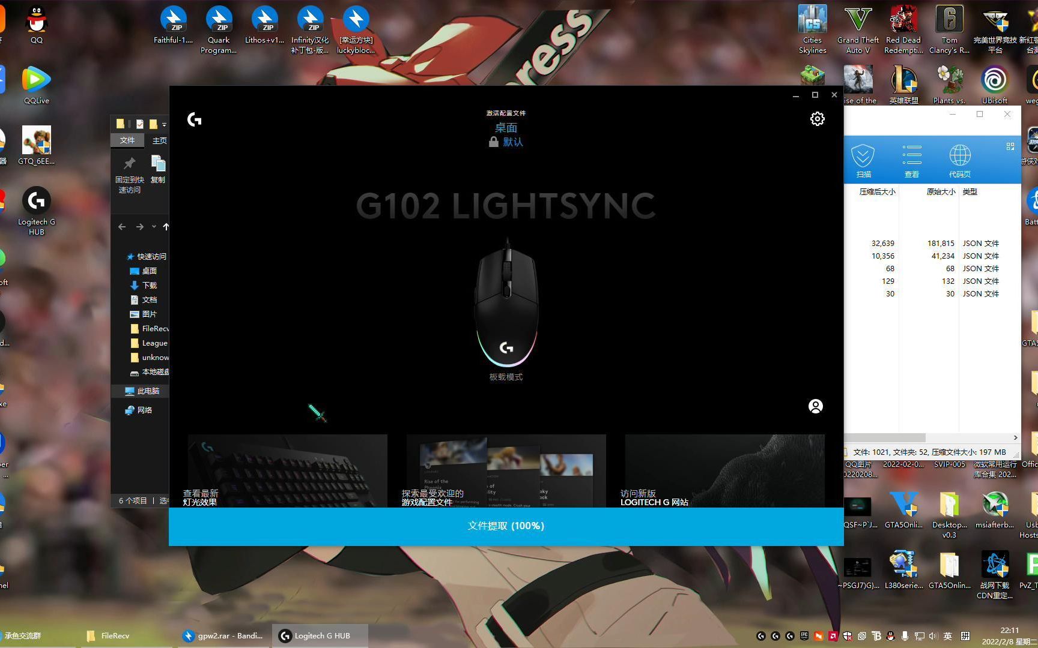Open the 文件 menu in File Explorer
The image size is (1038, 648).
[x=127, y=140]
